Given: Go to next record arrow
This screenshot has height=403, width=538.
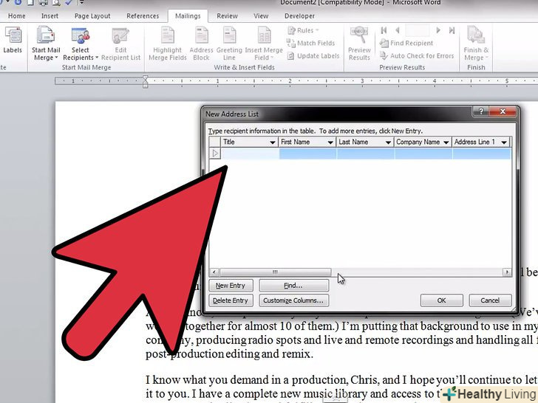Looking at the screenshot, I should tap(438, 30).
